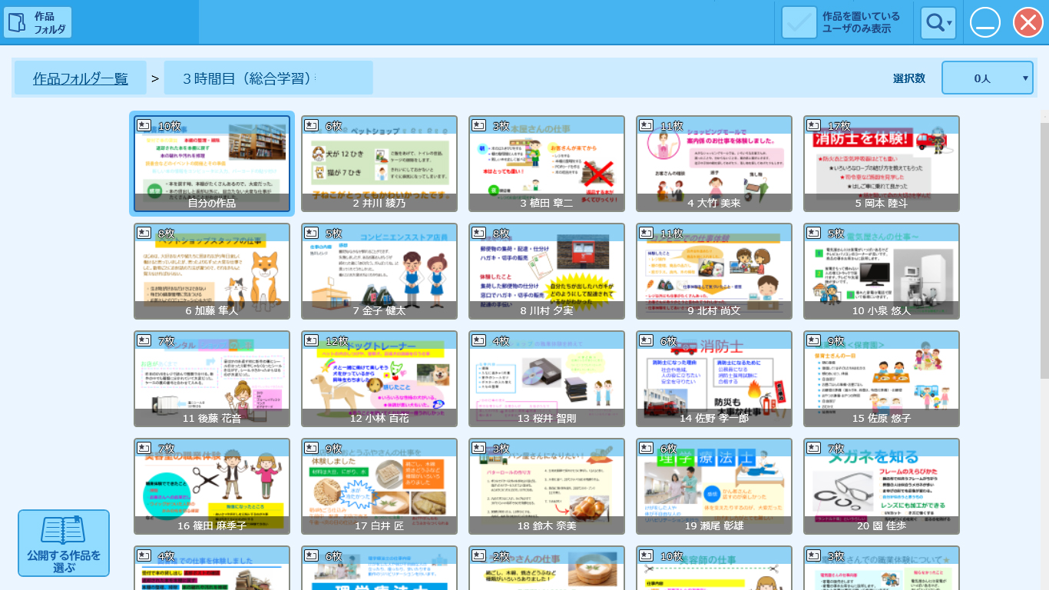This screenshot has width=1049, height=590.
Task: Click star icon on 桜井 智則 card
Action: (478, 340)
